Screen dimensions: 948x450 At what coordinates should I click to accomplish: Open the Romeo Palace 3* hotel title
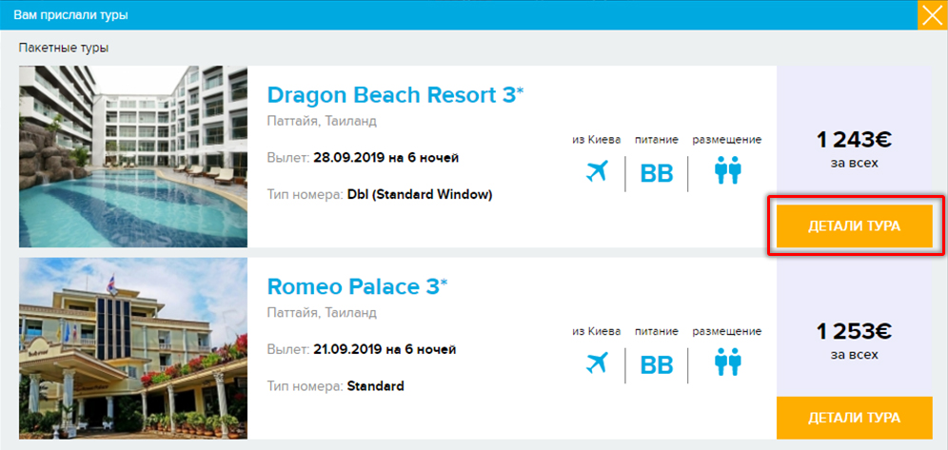[x=357, y=286]
